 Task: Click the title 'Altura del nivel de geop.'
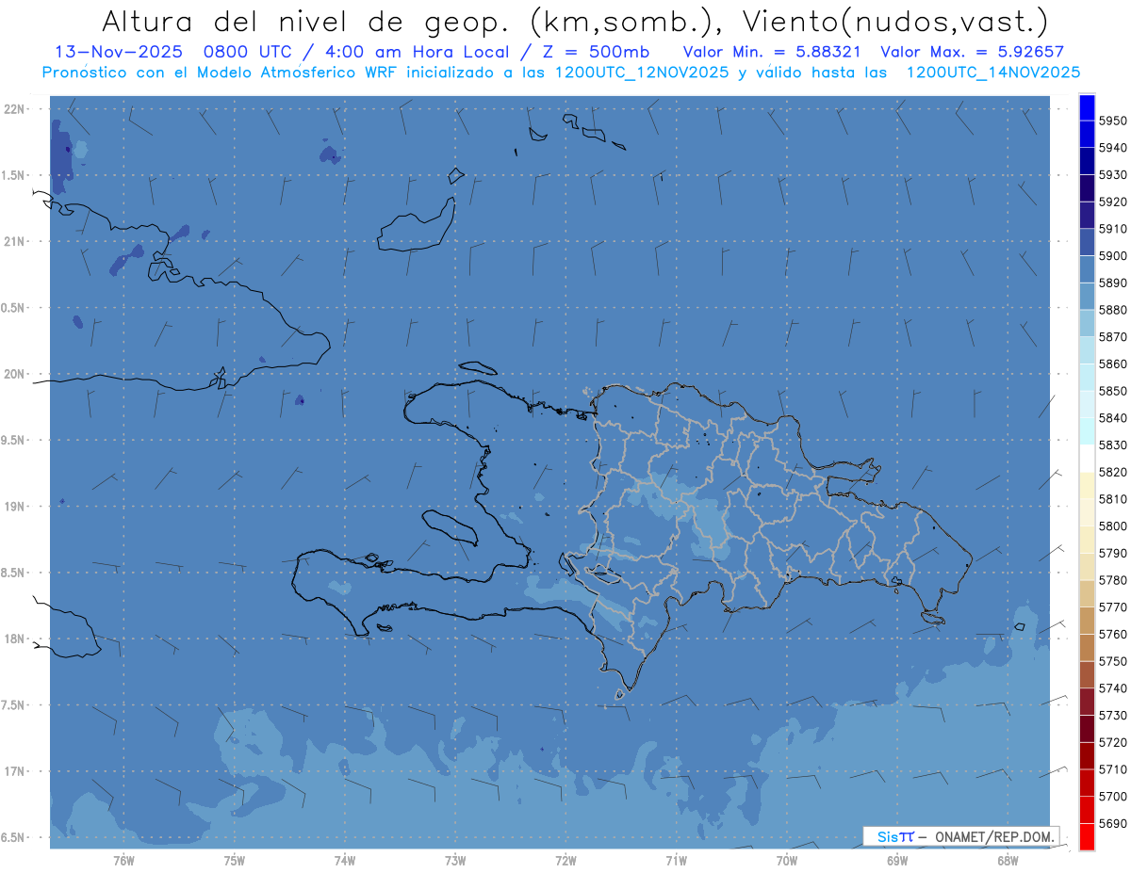(307, 20)
